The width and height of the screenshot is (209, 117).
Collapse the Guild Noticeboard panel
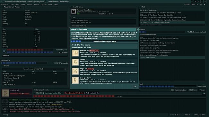148,35
